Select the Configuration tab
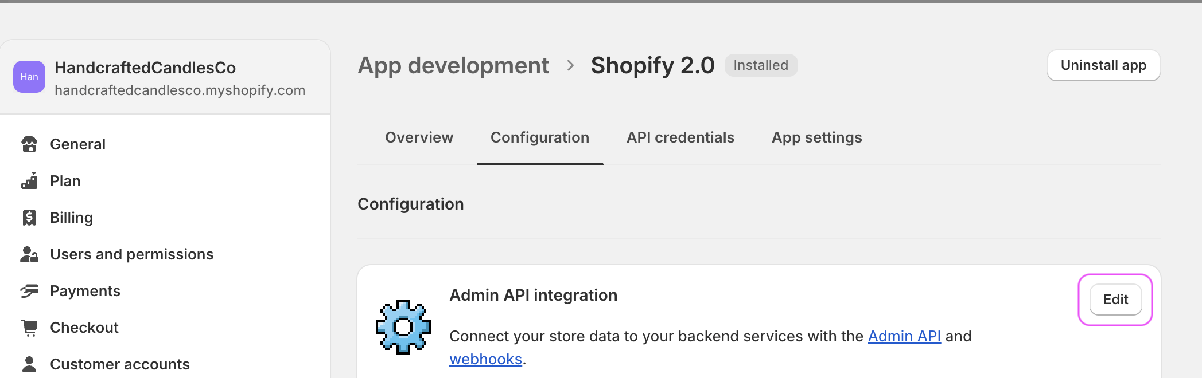Screen dimensions: 1202x378 (539, 138)
